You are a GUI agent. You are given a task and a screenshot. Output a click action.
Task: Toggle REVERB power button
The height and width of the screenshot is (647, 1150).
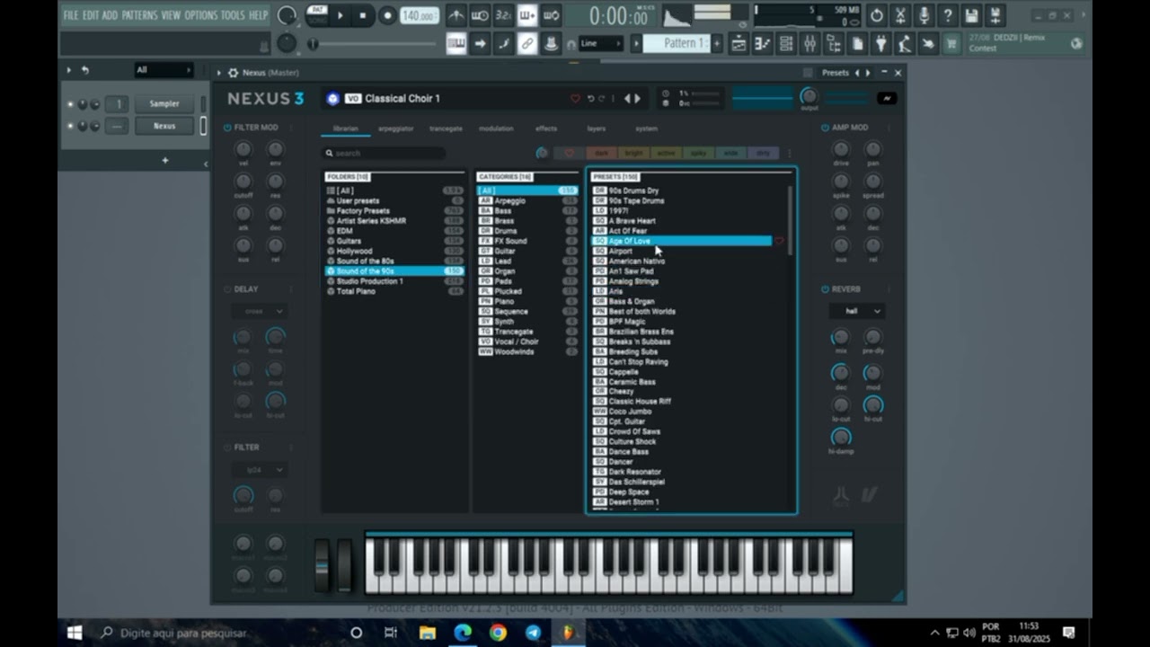tap(825, 289)
